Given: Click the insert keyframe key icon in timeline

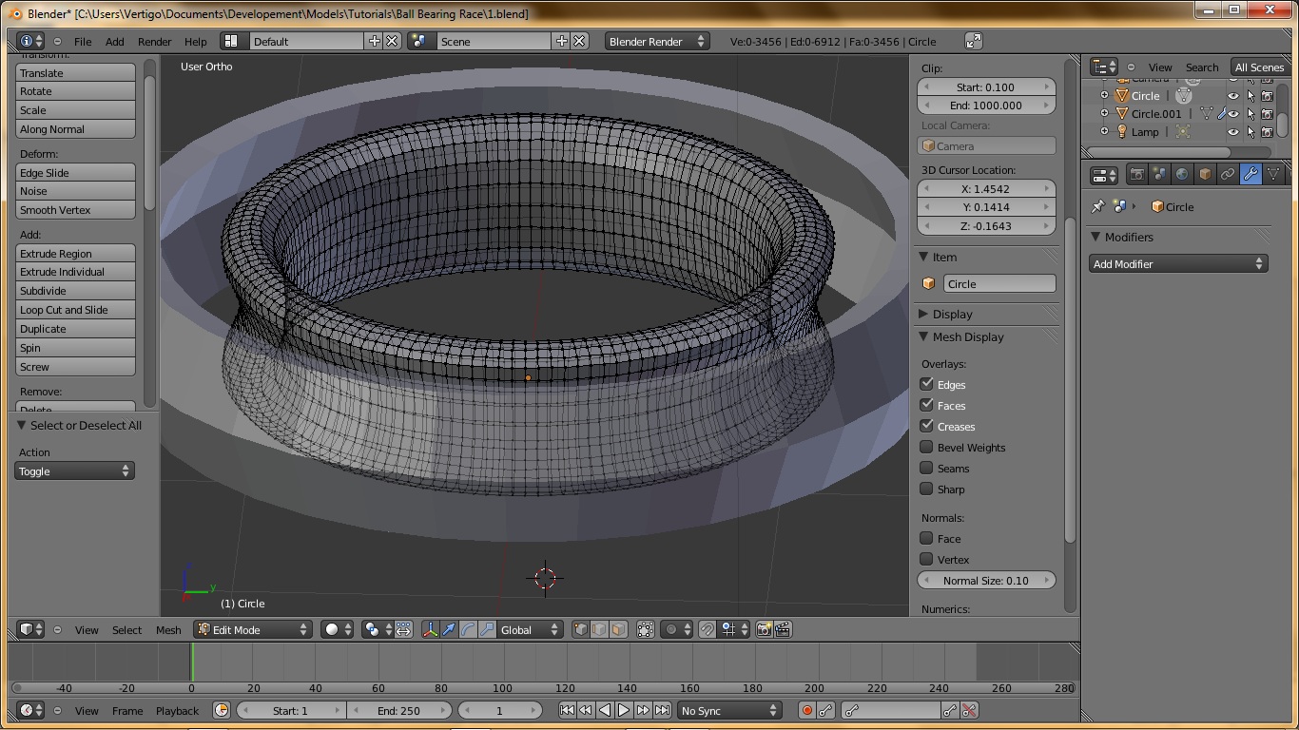Looking at the screenshot, I should pyautogui.click(x=950, y=710).
